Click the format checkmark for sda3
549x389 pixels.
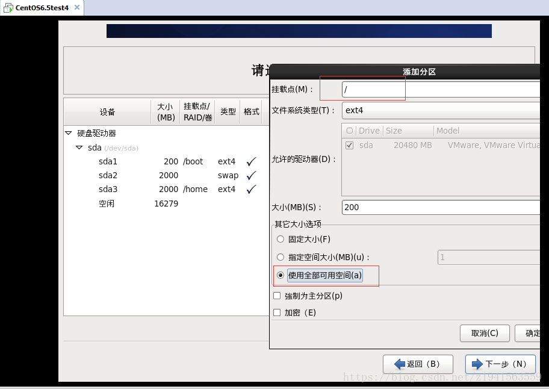coord(252,189)
